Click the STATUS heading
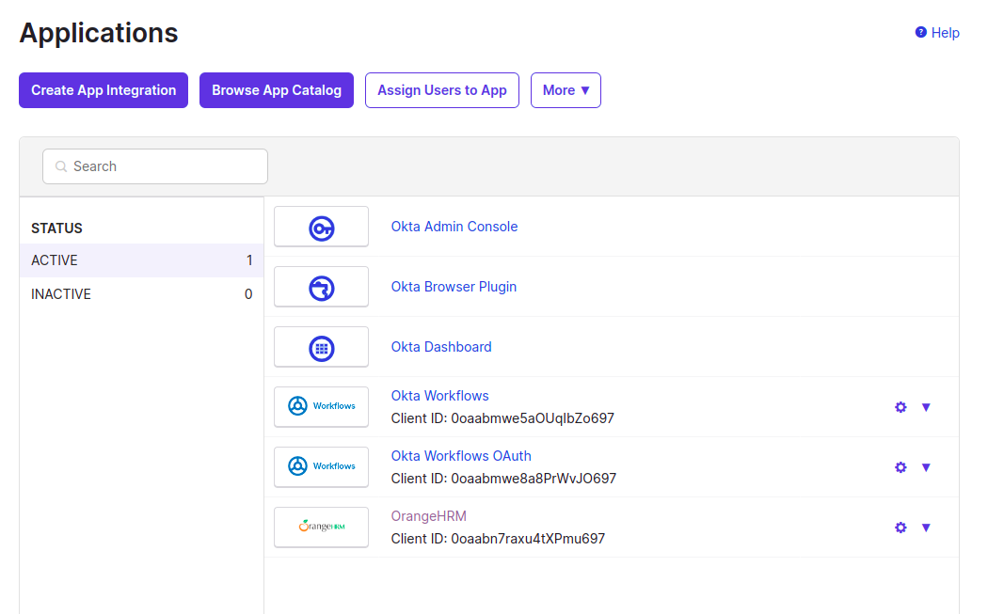 pyautogui.click(x=56, y=228)
